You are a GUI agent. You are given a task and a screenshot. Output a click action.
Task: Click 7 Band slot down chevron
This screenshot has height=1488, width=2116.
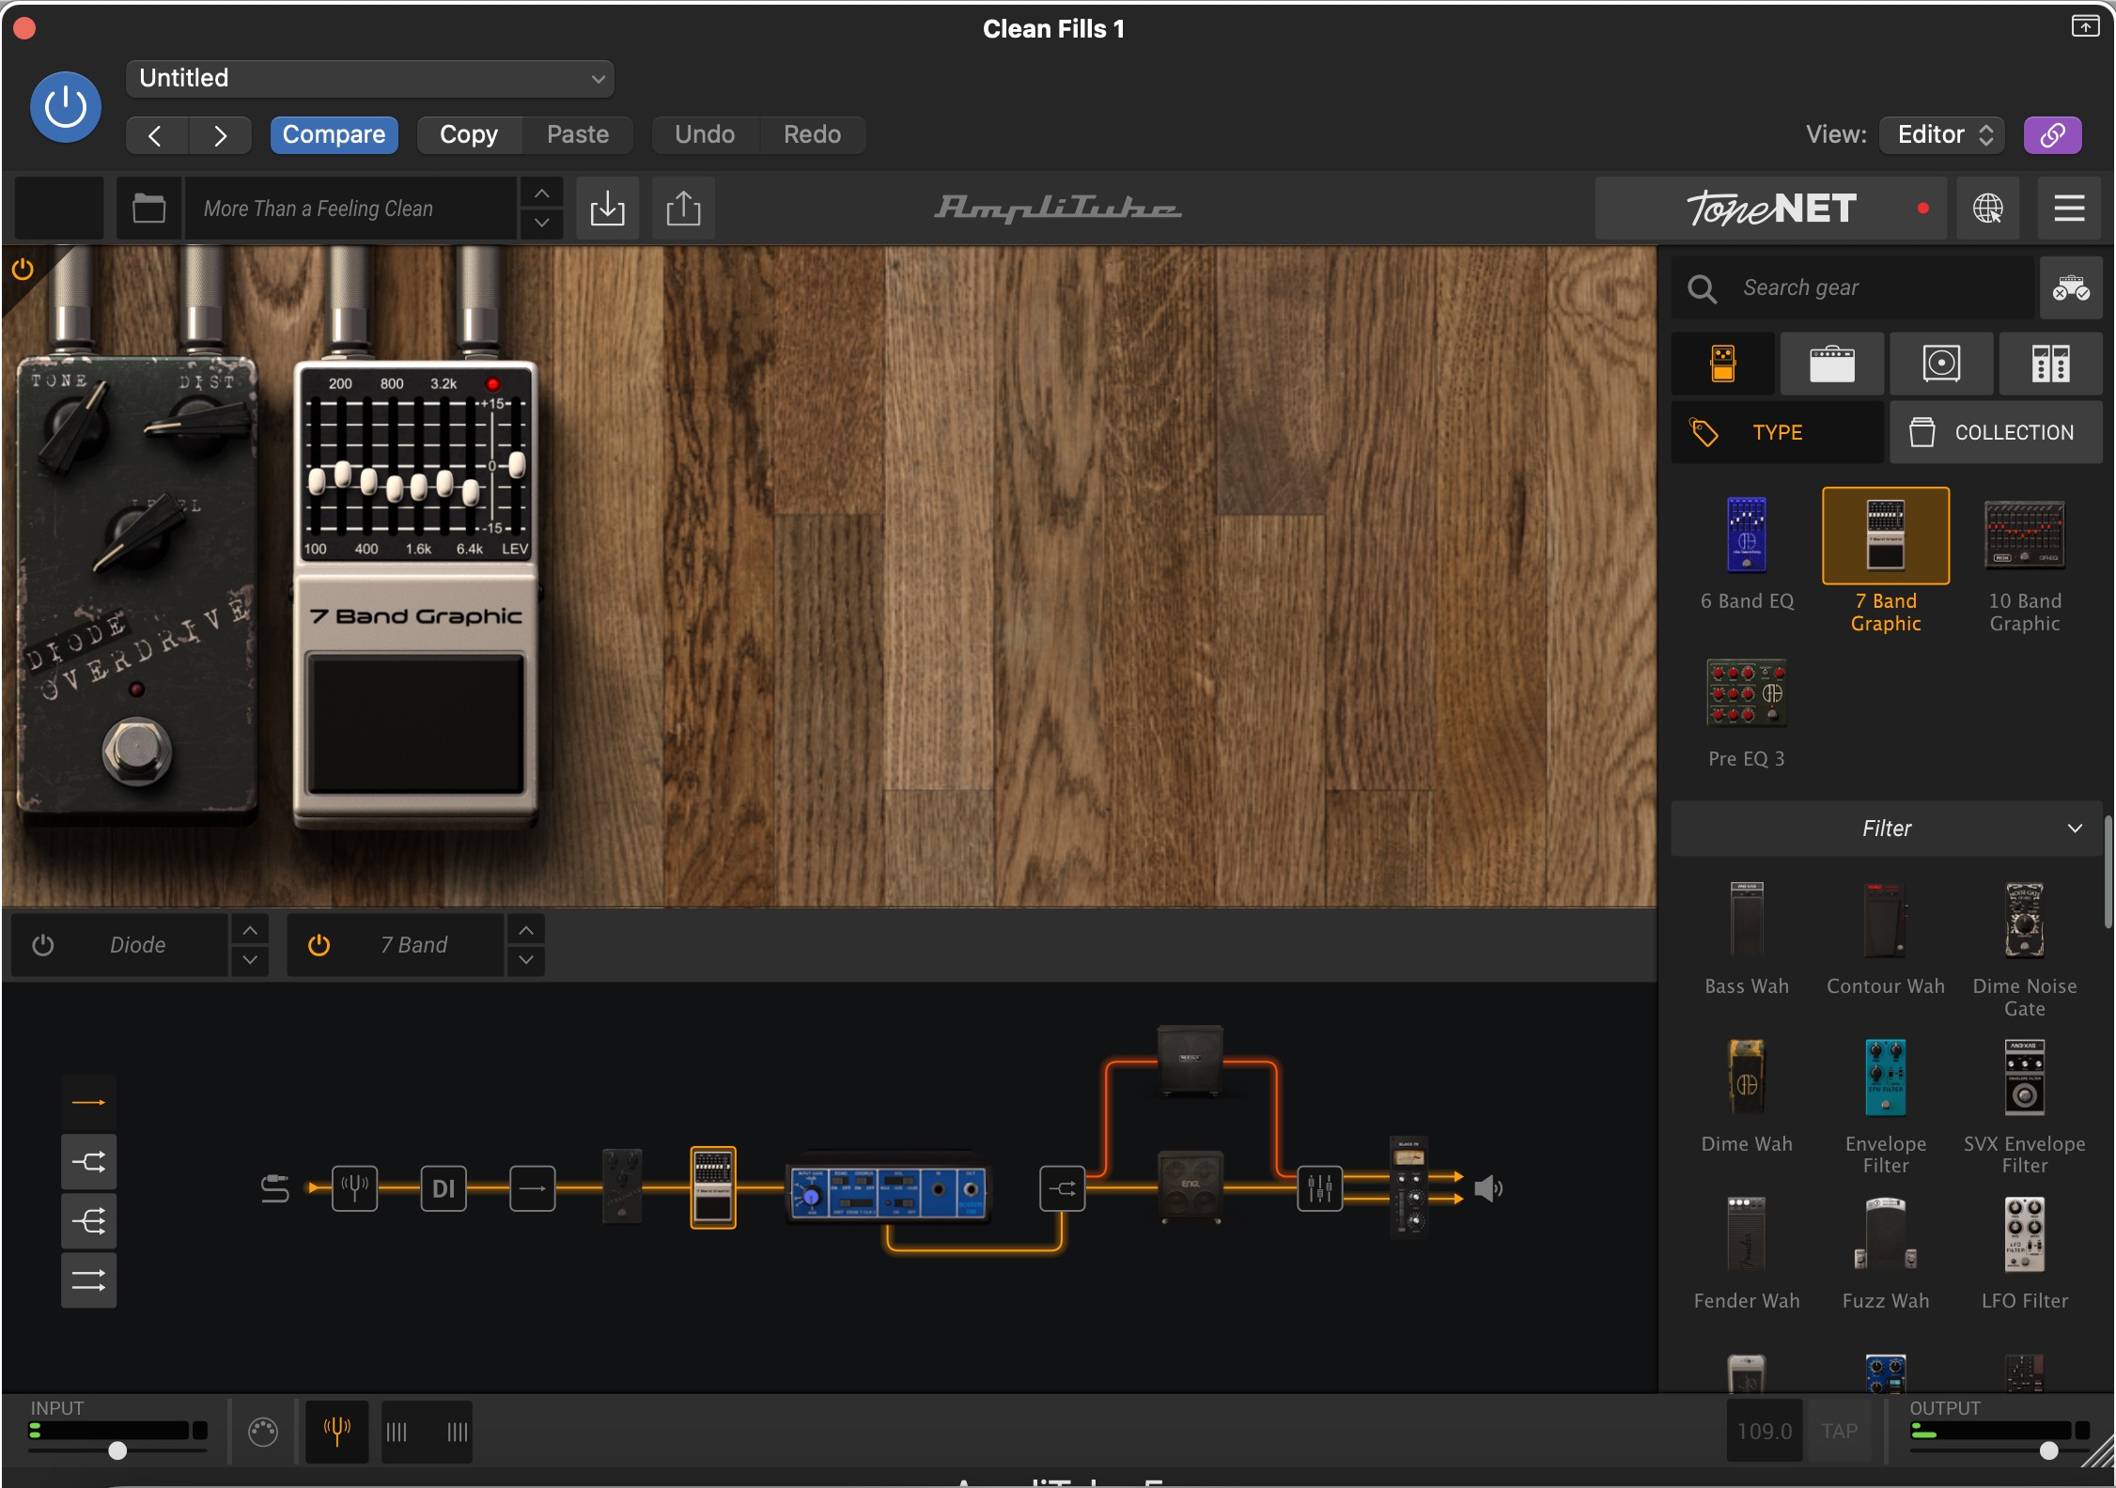pyautogui.click(x=526, y=960)
